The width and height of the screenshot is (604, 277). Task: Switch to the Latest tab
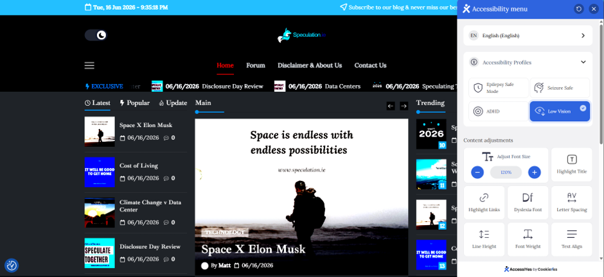pos(98,103)
